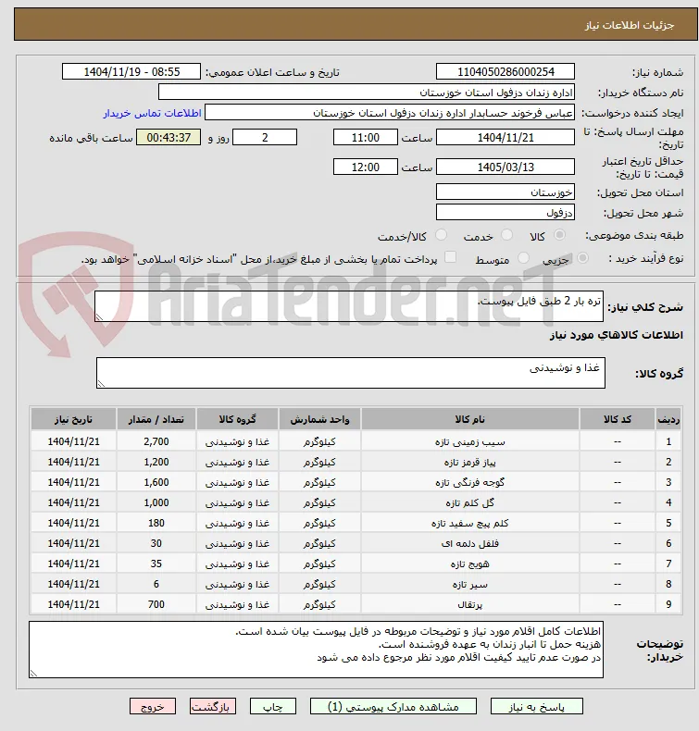This screenshot has width=699, height=731.
Task: Select the گل کلم تازه item cell
Action: [470, 502]
